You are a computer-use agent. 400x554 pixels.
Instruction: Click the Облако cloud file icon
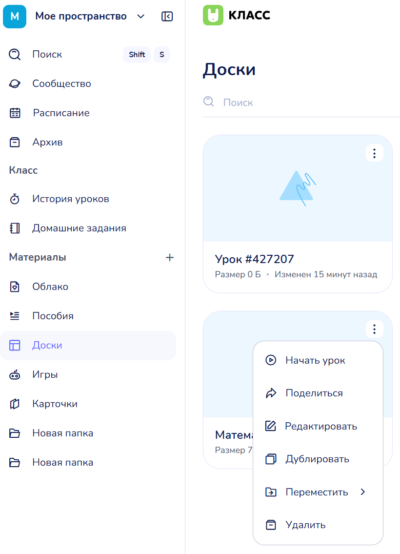pyautogui.click(x=15, y=287)
